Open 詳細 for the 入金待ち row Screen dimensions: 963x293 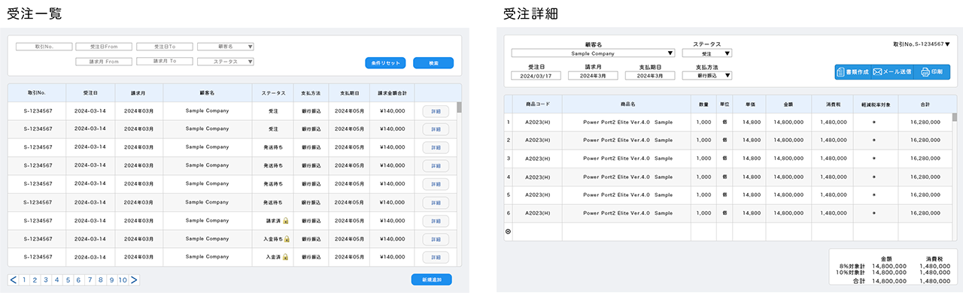[436, 239]
